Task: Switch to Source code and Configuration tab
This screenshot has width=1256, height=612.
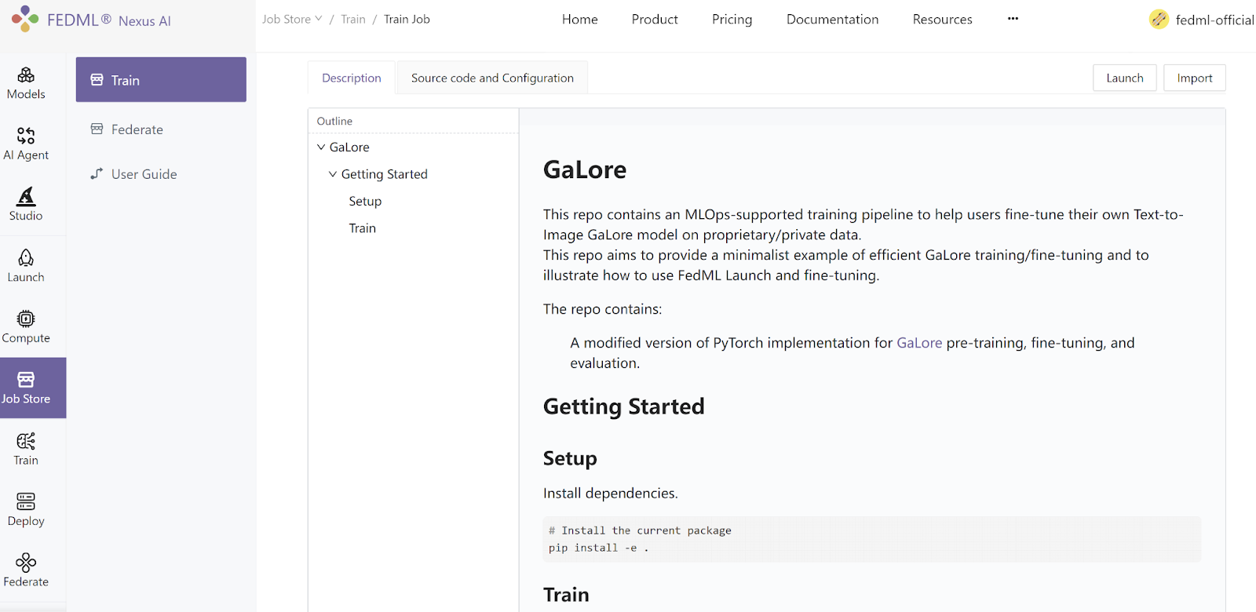Action: tap(492, 78)
